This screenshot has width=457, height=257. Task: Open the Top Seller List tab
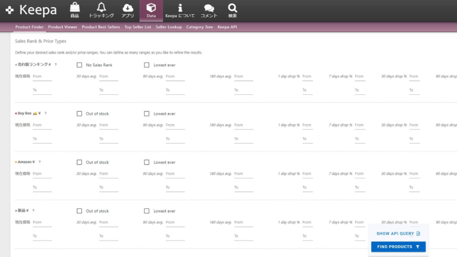pyautogui.click(x=137, y=27)
